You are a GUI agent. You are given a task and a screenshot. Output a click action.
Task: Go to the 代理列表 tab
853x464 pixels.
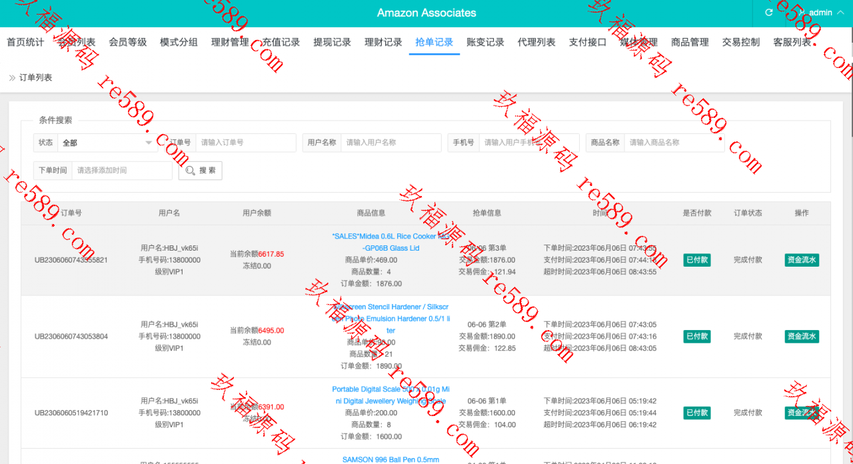pos(536,42)
